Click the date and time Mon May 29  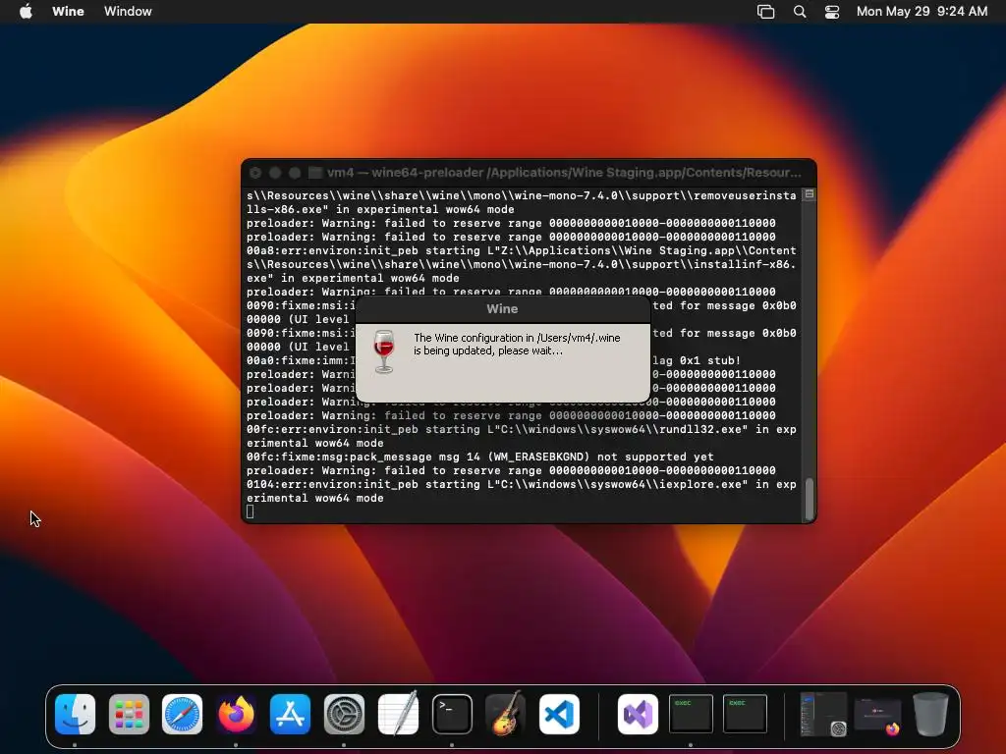(922, 12)
